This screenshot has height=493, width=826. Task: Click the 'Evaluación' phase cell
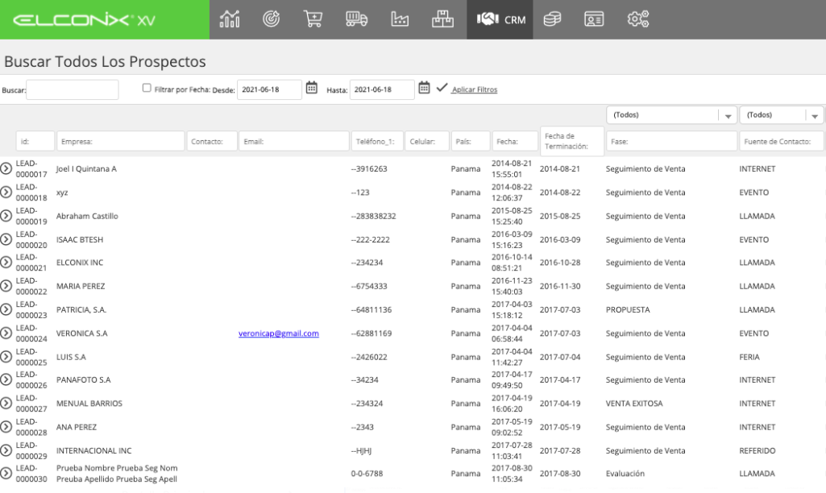(x=625, y=474)
